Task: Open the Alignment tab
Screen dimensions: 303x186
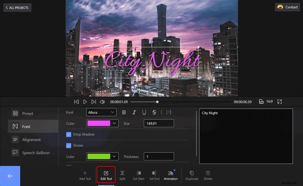Action: [x=33, y=139]
